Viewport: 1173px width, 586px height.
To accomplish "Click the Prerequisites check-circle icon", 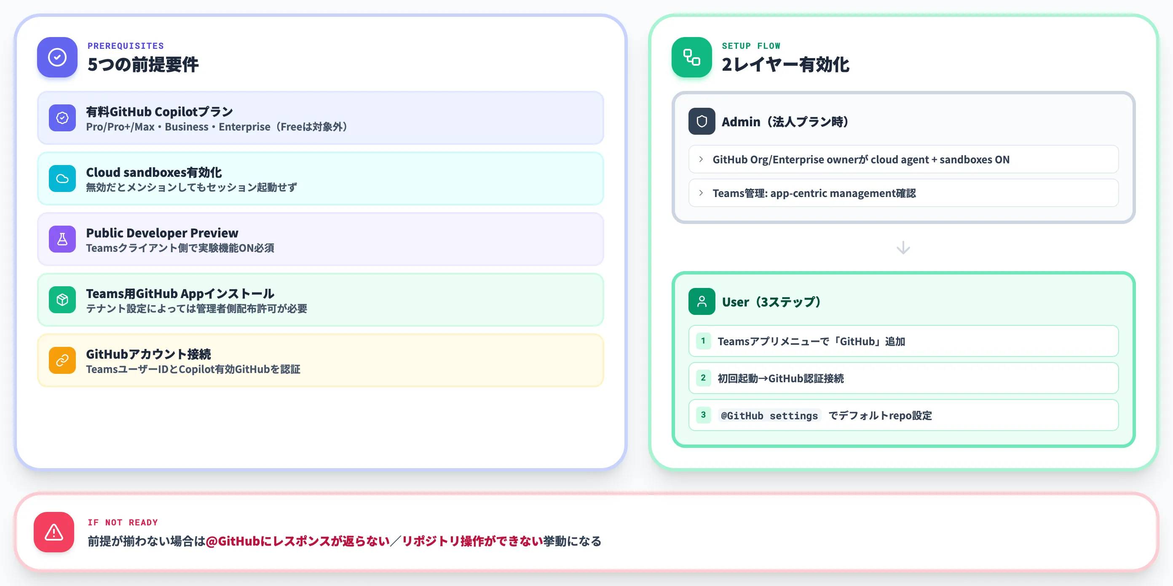I will pos(57,57).
